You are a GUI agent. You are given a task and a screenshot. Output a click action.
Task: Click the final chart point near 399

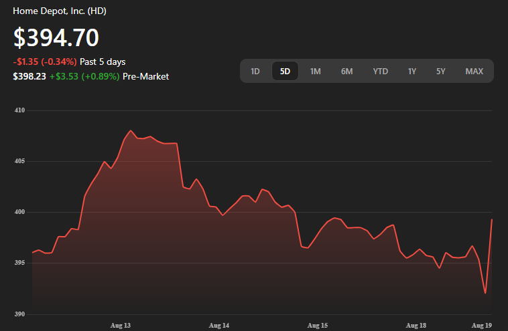pyautogui.click(x=492, y=219)
